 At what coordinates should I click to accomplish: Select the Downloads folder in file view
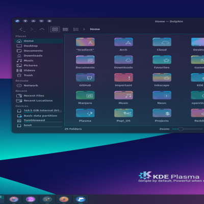tap(123, 60)
